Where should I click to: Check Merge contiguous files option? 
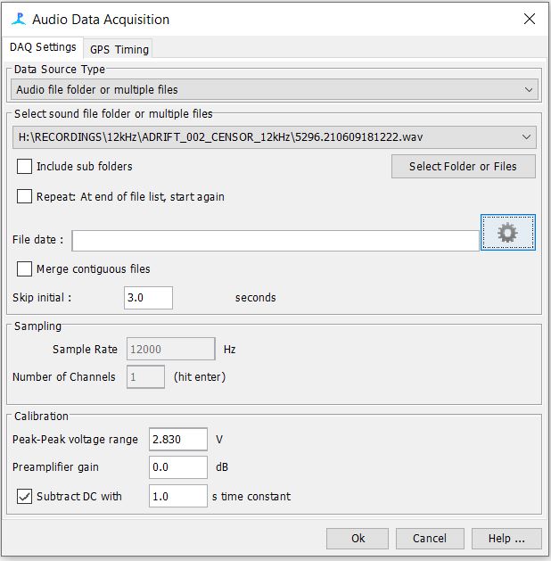[25, 269]
